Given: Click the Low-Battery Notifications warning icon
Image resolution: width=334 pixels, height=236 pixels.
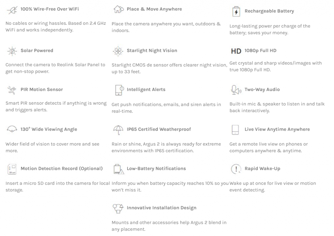Looking at the screenshot, I should [119, 169].
